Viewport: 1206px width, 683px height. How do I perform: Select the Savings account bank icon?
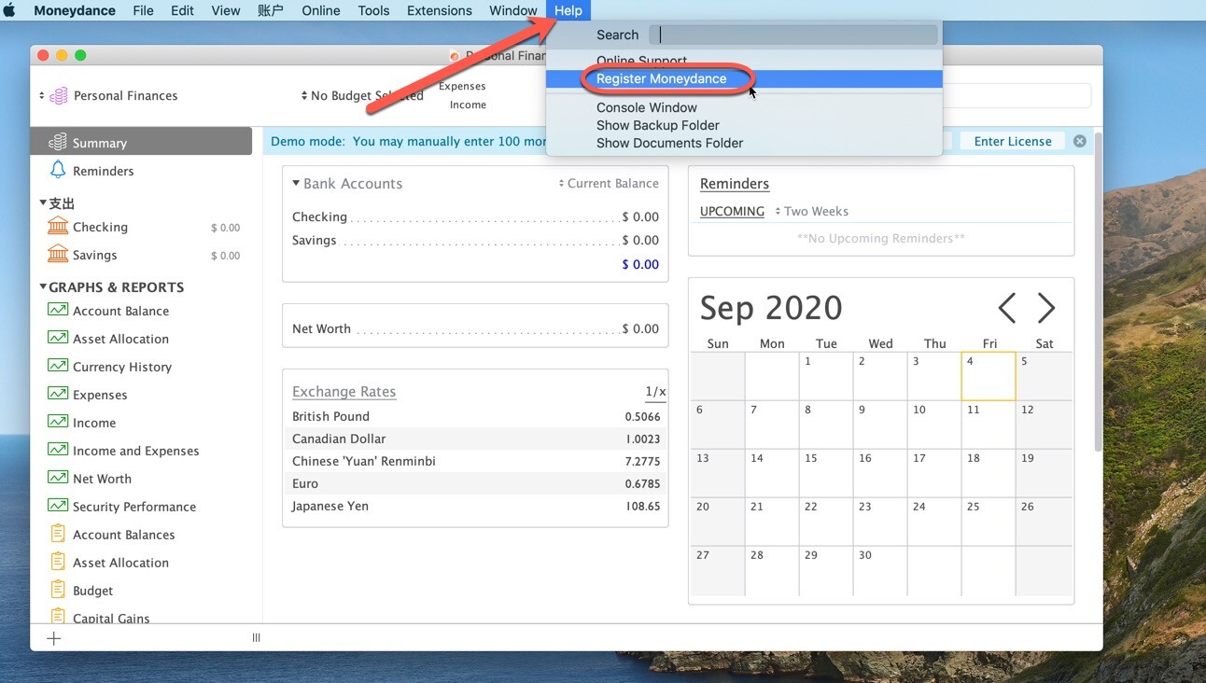pyautogui.click(x=58, y=255)
